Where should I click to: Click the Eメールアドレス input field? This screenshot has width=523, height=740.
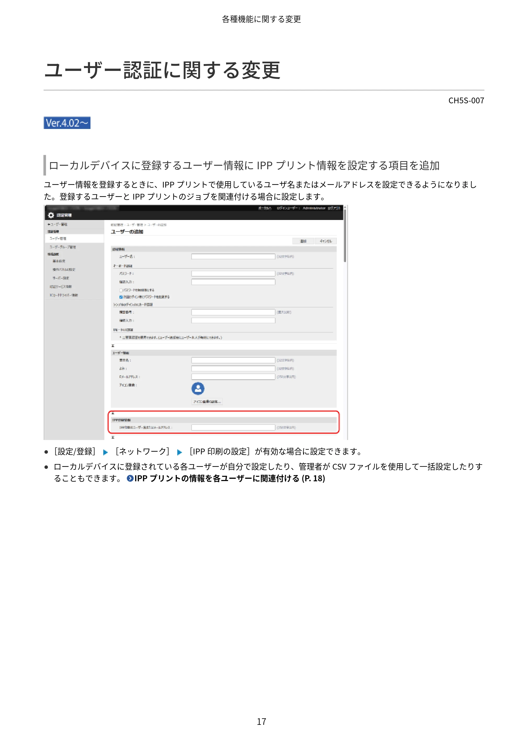[233, 377]
